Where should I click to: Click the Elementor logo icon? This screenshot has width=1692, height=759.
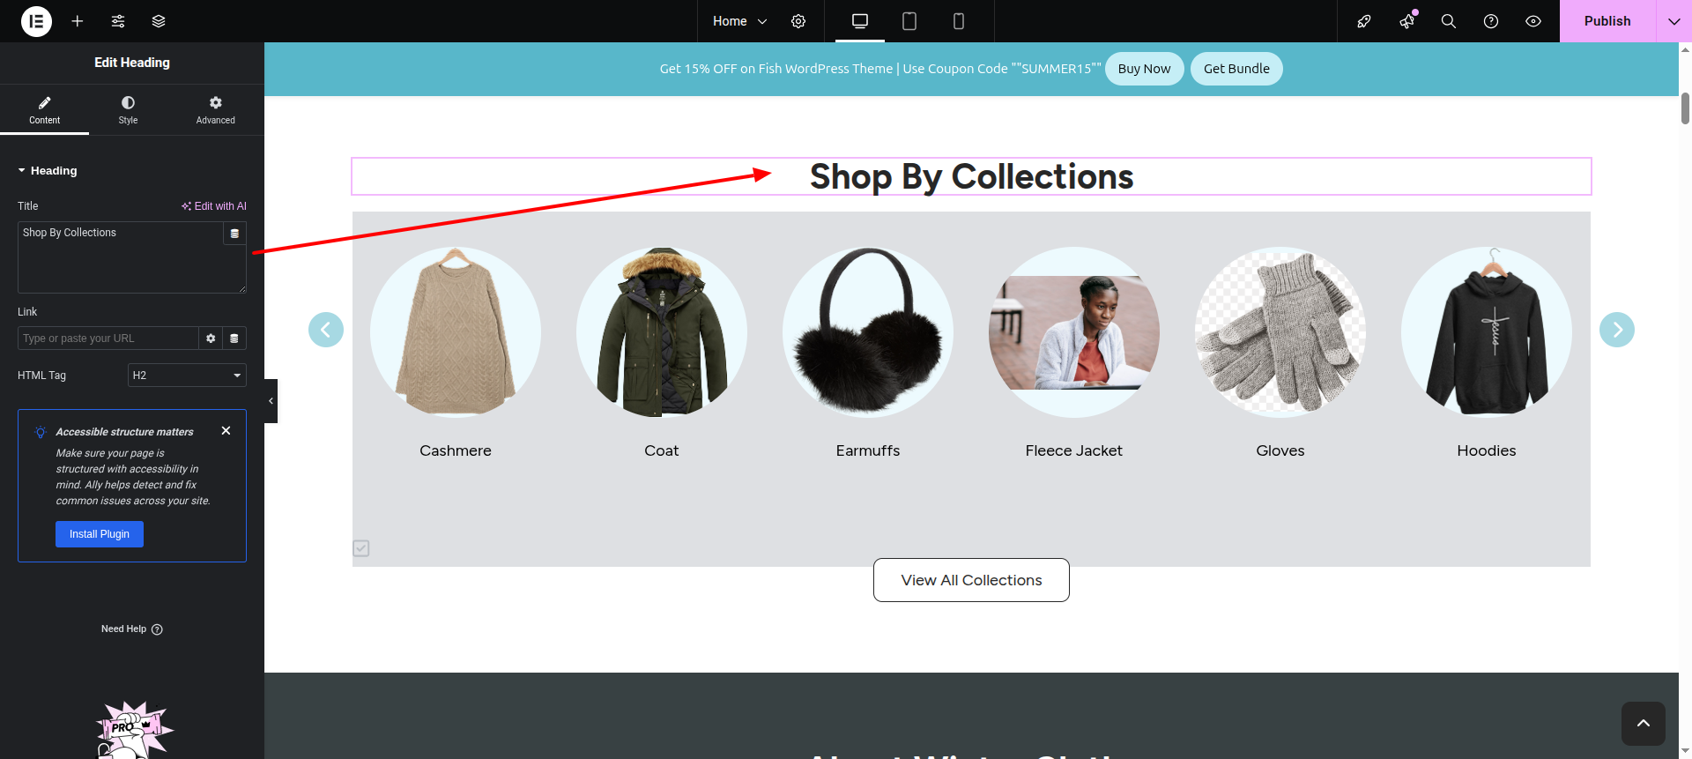(36, 21)
